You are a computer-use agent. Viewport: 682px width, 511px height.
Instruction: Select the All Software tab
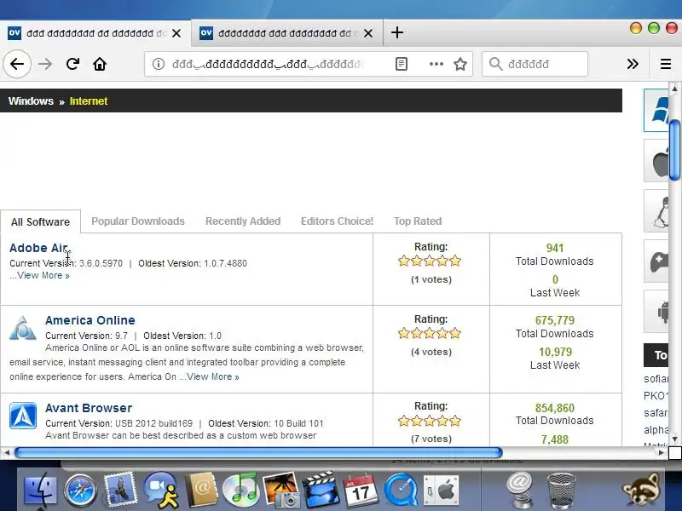point(40,221)
